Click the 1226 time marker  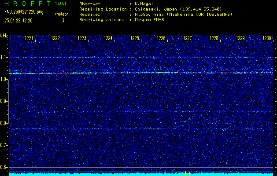[161, 38]
